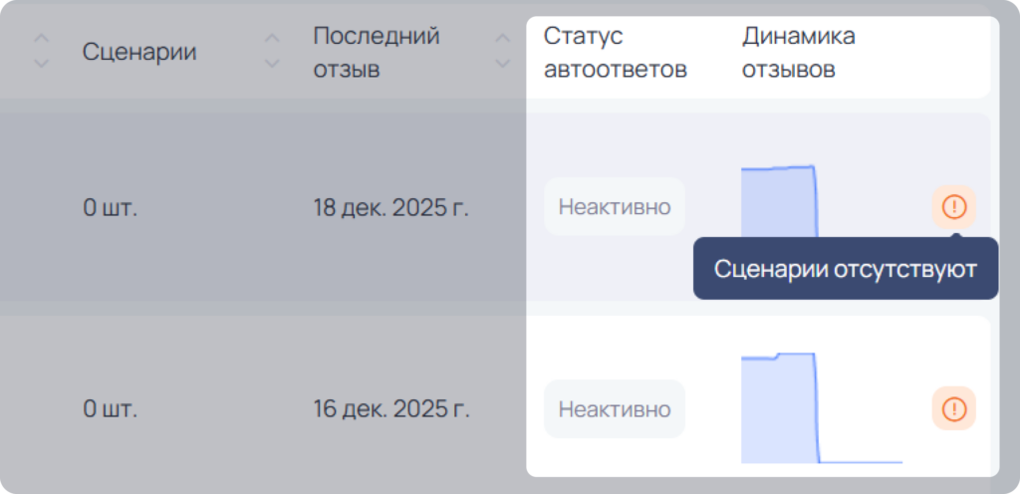
Task: Toggle the Неактивно status in the 18 дек. row
Action: [x=614, y=207]
